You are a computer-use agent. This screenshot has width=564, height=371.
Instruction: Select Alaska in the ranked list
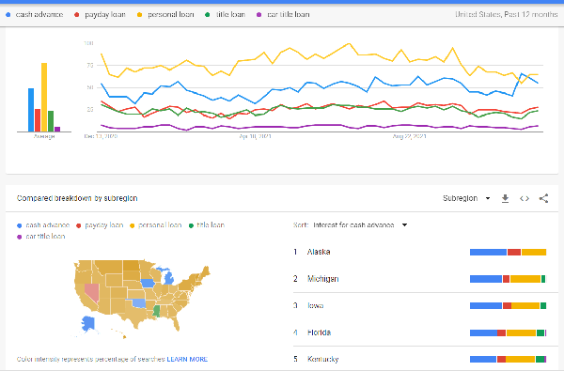(x=319, y=252)
